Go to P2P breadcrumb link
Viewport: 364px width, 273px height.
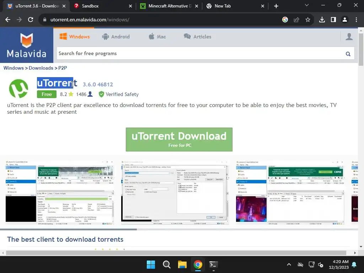[63, 68]
